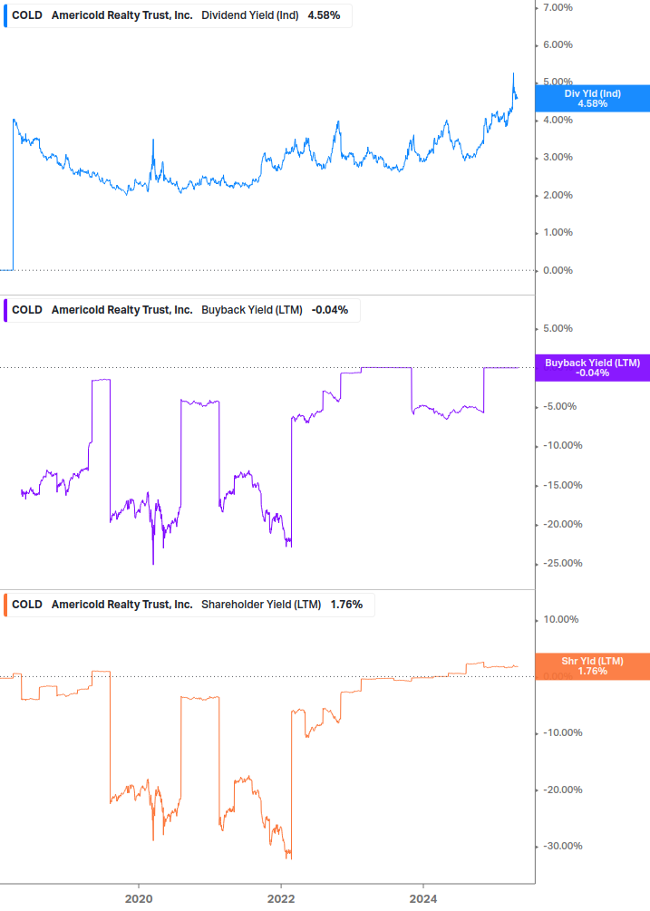This screenshot has width=650, height=911.
Task: Click the purple color bar of the buyback legend
Action: tap(5, 310)
